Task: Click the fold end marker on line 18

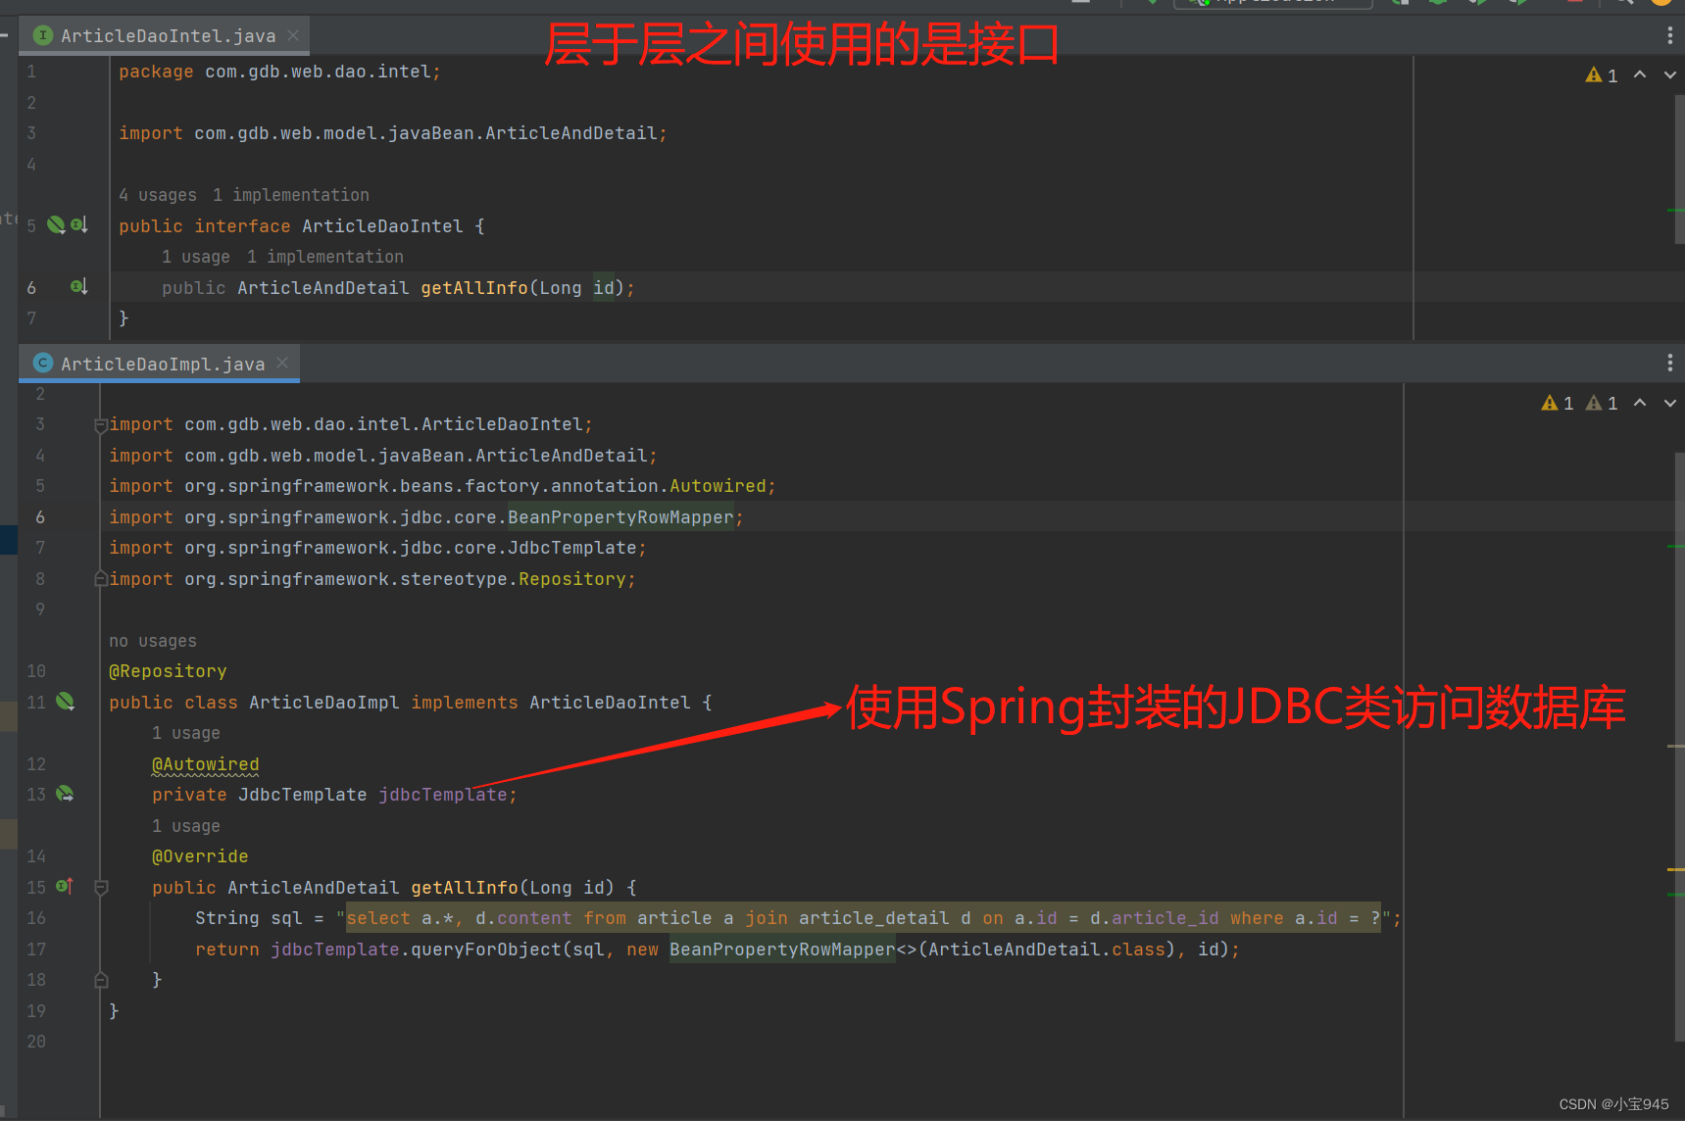Action: point(100,980)
